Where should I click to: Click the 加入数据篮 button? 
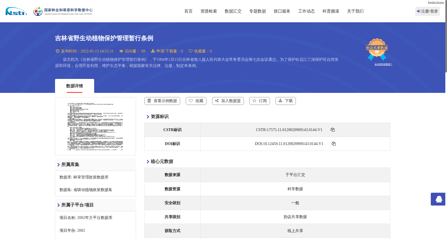(228, 101)
